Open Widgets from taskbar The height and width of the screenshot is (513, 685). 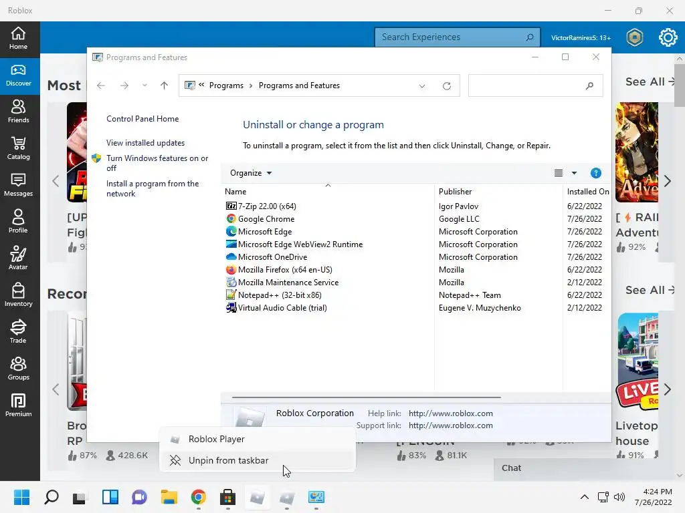110,497
